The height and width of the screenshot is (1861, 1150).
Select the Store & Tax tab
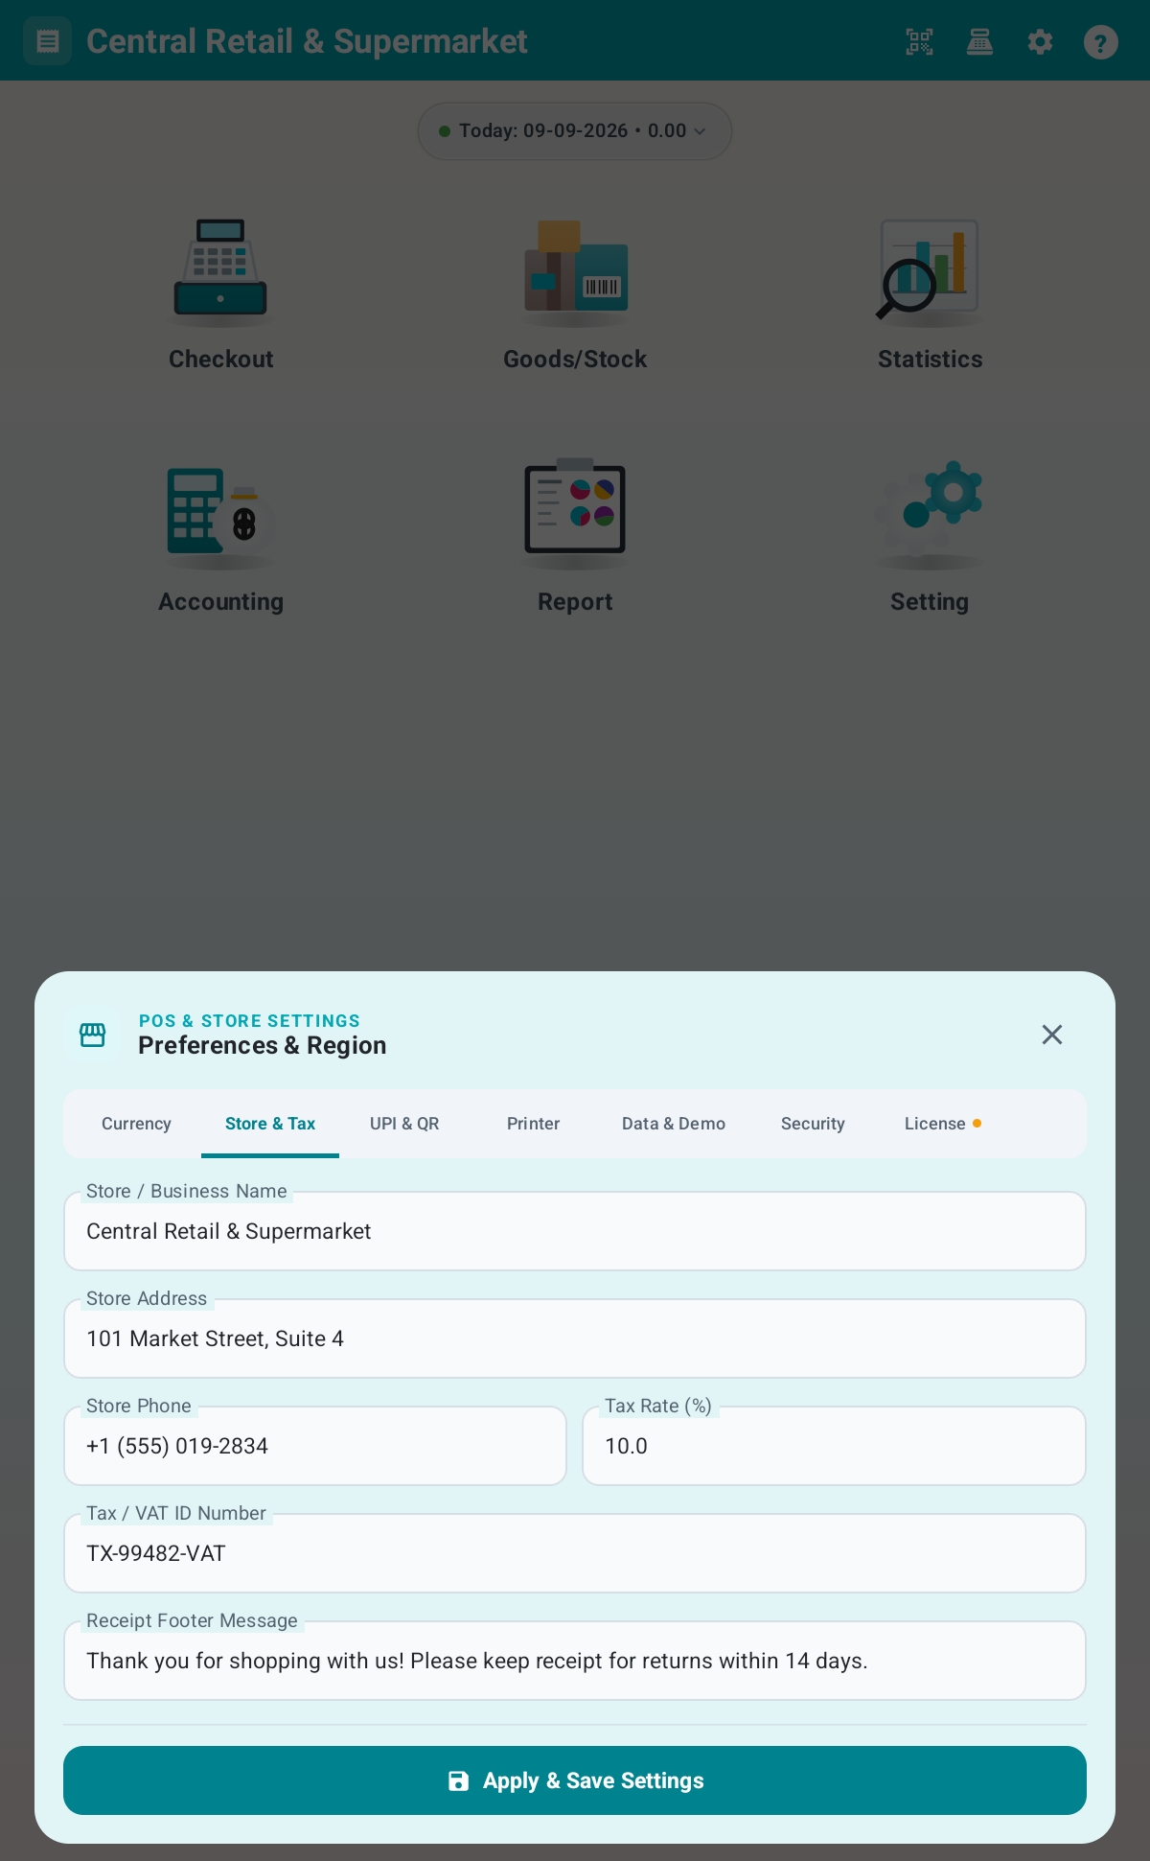[x=270, y=1124]
